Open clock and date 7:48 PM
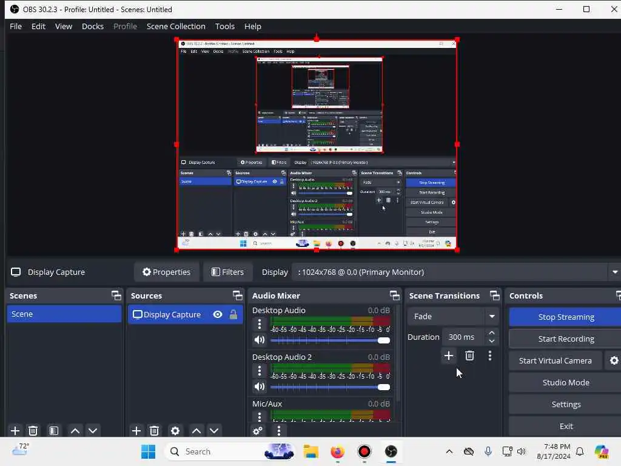Viewport: 621px width, 466px height. tap(554, 451)
